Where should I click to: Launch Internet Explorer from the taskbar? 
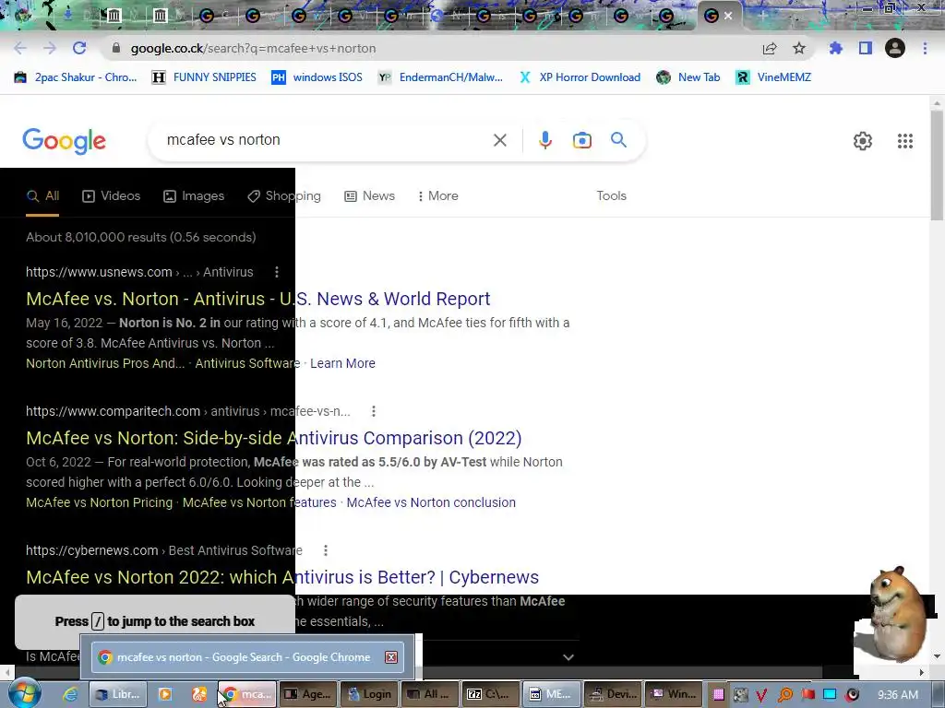pos(70,694)
